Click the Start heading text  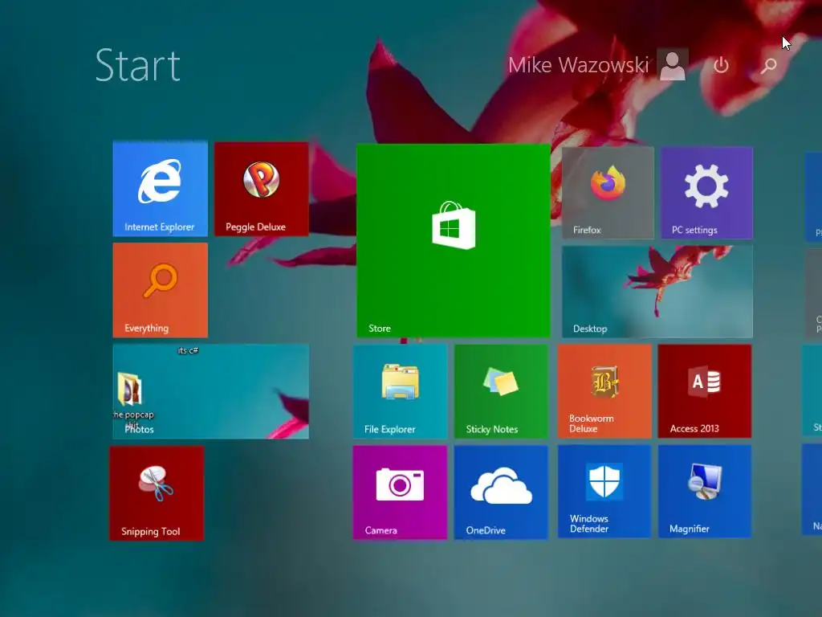[138, 65]
